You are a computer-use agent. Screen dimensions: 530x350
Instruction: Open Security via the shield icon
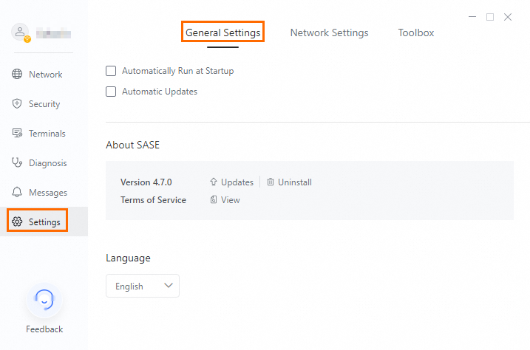click(x=17, y=104)
